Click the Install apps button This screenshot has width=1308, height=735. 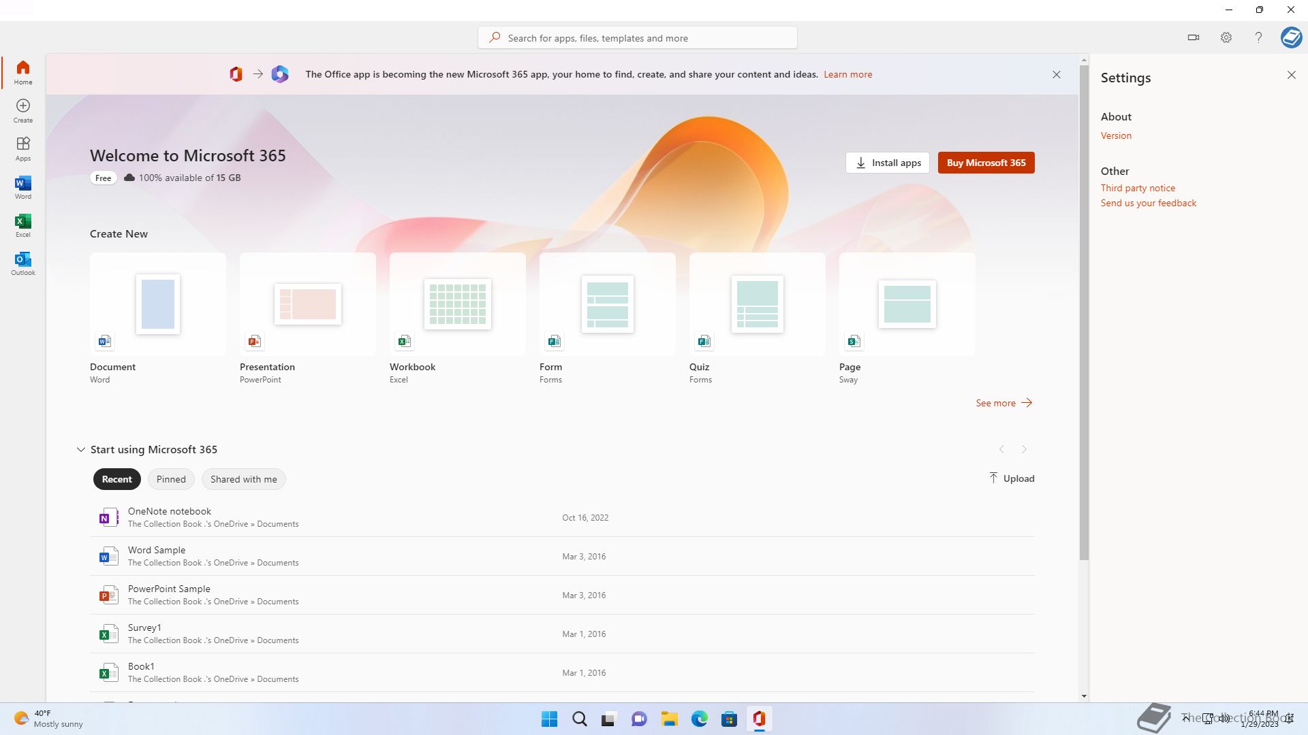(888, 163)
